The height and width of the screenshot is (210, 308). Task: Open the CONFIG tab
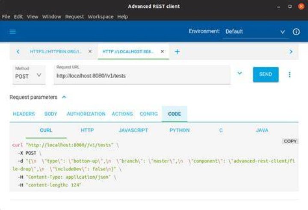[149, 114]
